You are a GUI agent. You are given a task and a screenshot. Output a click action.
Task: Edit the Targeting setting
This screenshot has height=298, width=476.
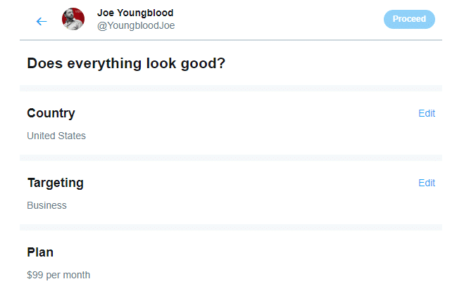[427, 183]
